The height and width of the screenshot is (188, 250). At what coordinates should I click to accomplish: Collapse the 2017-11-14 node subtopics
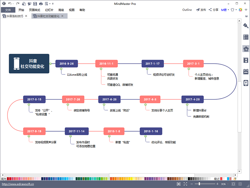tap(71, 136)
